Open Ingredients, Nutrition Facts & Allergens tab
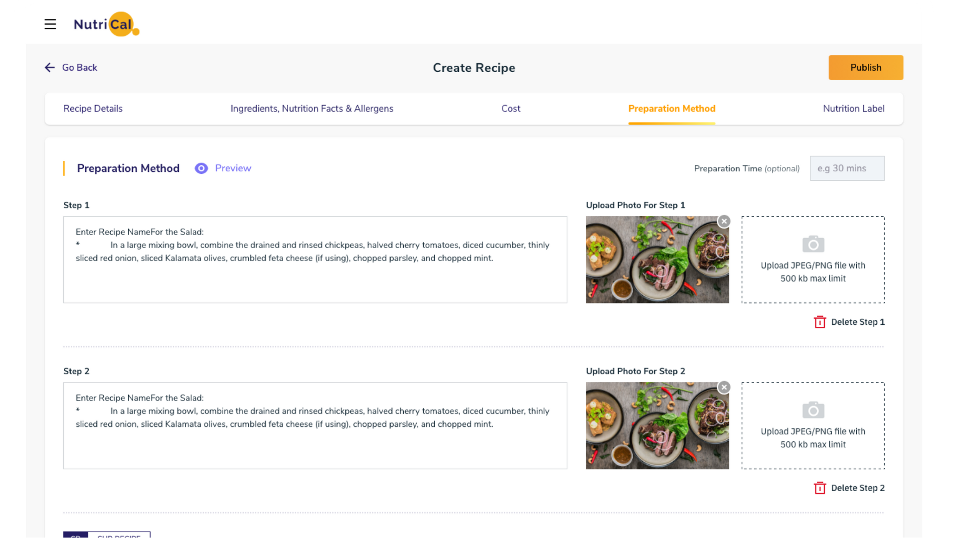The width and height of the screenshot is (957, 538). tap(312, 109)
